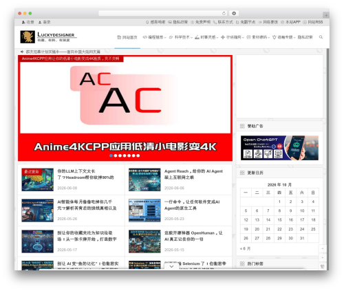The height and width of the screenshot is (291, 344).
Task: Open the Agent Reach article thumbnail
Action: pos(144,180)
